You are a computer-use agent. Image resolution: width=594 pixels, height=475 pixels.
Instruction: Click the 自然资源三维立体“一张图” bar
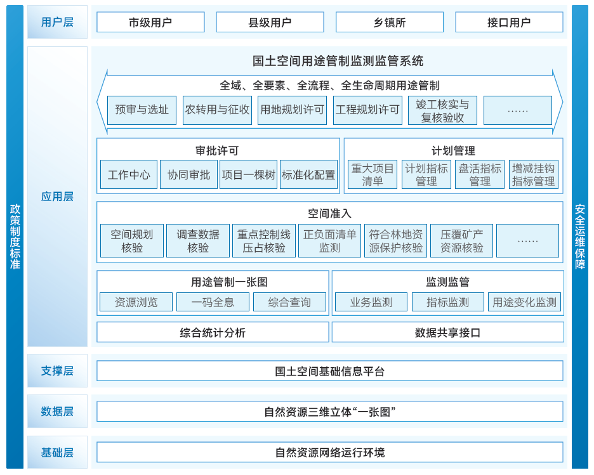330,412
